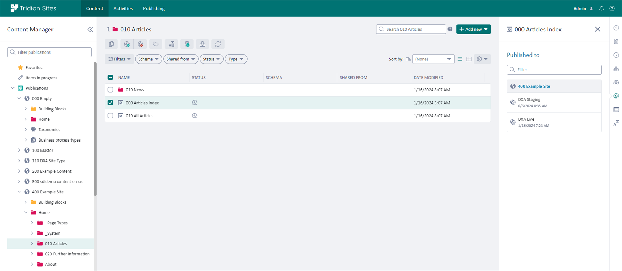The image size is (622, 271).
Task: Switch to grid view layout
Action: tap(469, 59)
